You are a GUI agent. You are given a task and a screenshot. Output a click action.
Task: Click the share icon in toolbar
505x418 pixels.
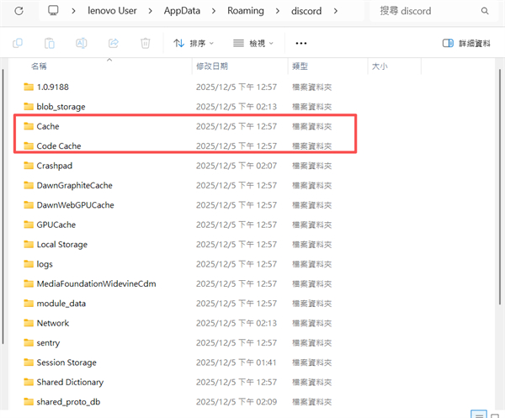[x=114, y=43]
